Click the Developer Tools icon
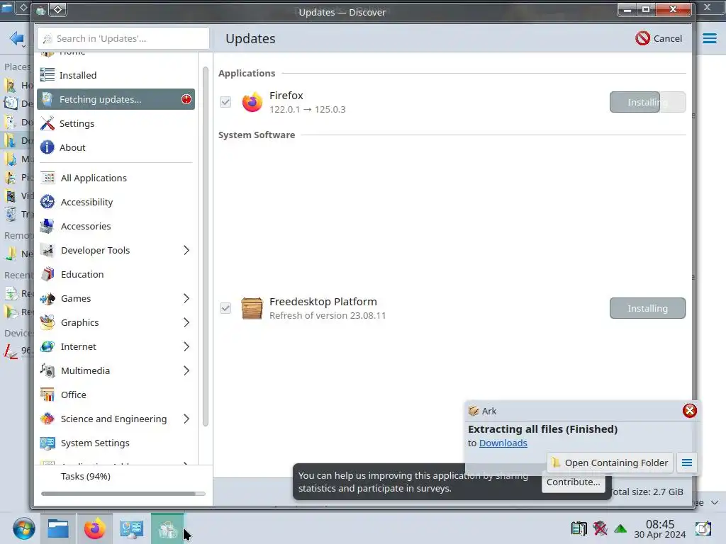Image resolution: width=726 pixels, height=544 pixels. click(x=48, y=250)
